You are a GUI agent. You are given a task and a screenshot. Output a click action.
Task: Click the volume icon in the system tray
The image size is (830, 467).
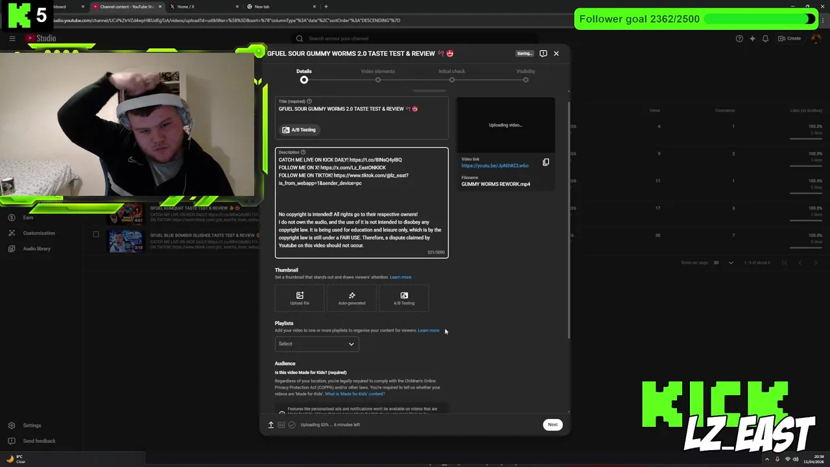(796, 459)
